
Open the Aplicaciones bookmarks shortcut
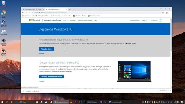[27, 16]
